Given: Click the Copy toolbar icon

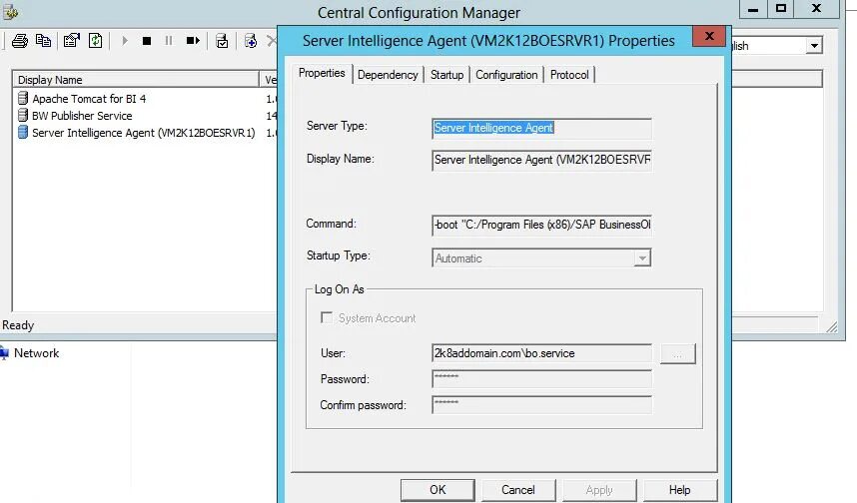Looking at the screenshot, I should pos(43,41).
